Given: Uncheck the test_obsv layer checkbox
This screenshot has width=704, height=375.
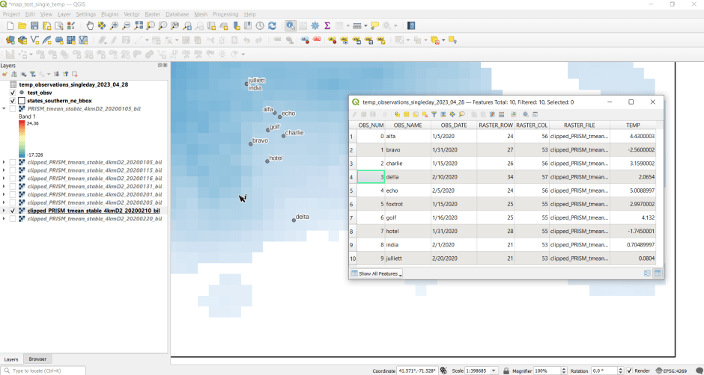Looking at the screenshot, I should point(13,93).
